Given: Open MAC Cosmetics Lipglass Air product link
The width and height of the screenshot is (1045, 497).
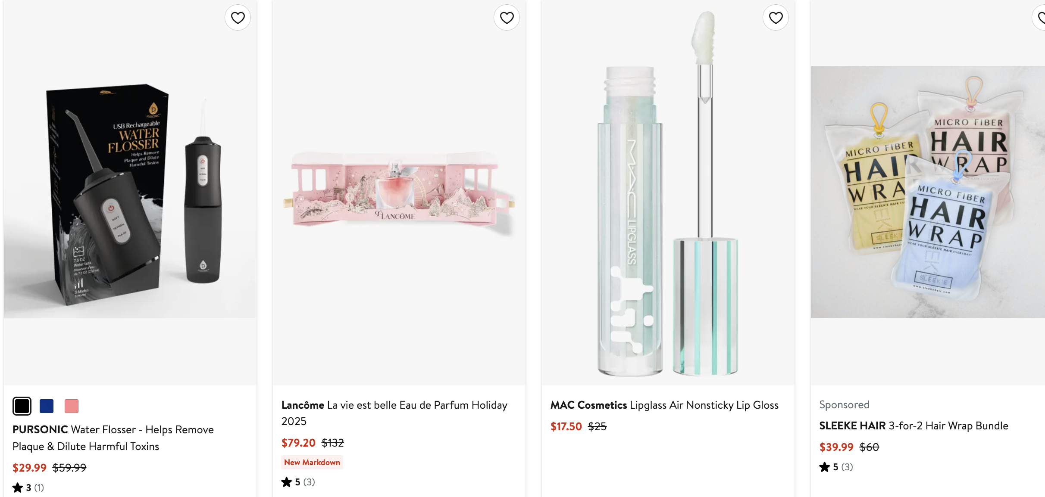Looking at the screenshot, I should point(664,405).
